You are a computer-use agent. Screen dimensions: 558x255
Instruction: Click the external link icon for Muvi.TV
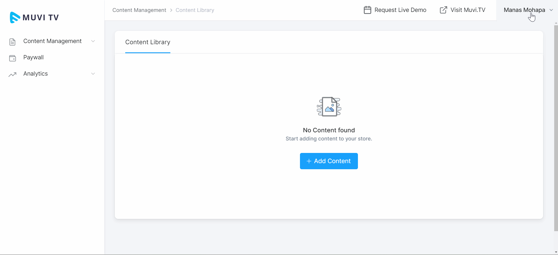click(x=443, y=10)
